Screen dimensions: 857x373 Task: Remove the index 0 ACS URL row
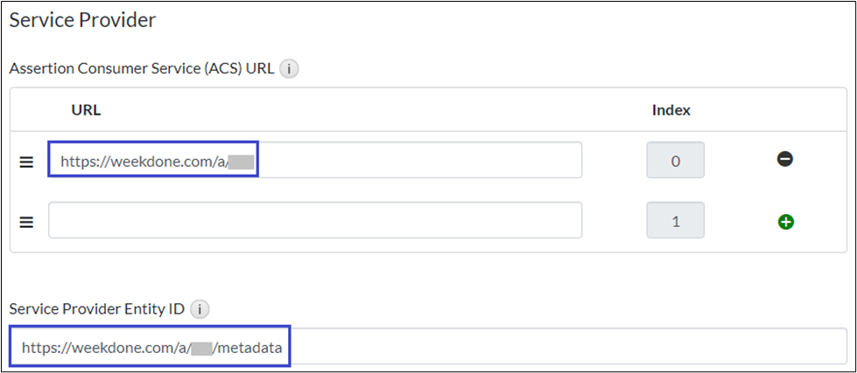click(x=785, y=160)
